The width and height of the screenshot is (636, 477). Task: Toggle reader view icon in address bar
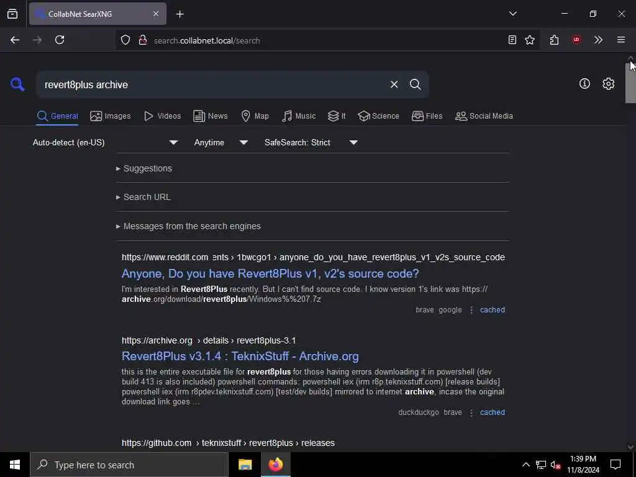click(x=512, y=40)
